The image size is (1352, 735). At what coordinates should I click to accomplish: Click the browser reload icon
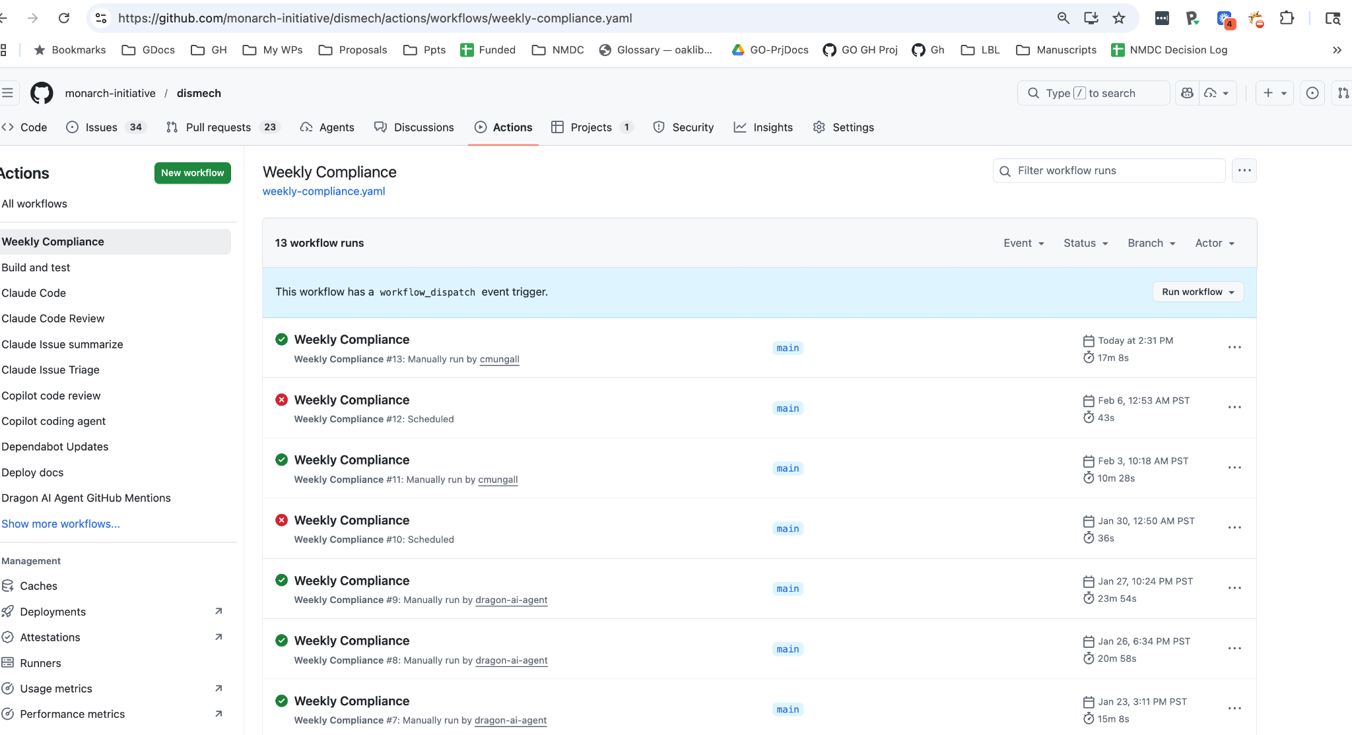pyautogui.click(x=64, y=18)
